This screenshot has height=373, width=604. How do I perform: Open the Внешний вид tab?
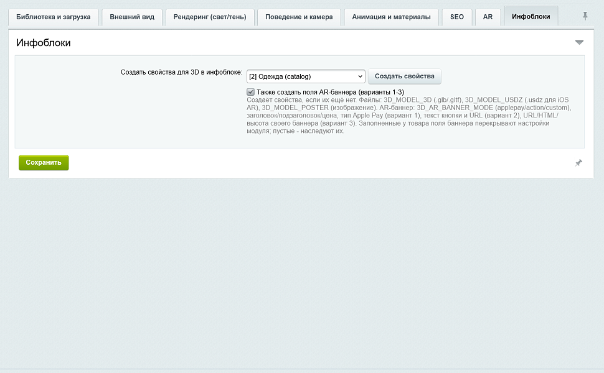click(x=132, y=17)
